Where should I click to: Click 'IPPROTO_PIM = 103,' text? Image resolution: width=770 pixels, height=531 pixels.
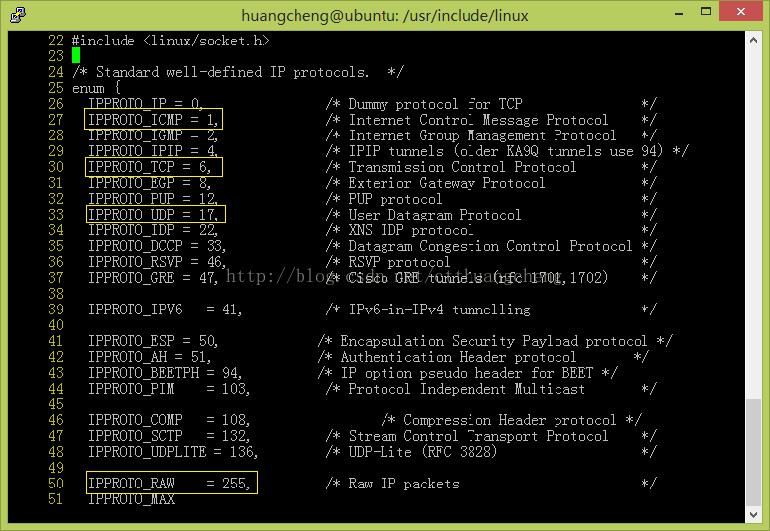coord(168,389)
